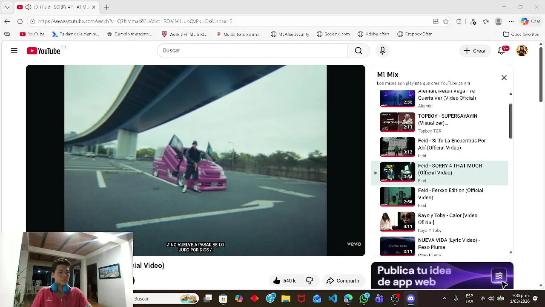Open Copilot Chat in browser toolbar

click(530, 21)
